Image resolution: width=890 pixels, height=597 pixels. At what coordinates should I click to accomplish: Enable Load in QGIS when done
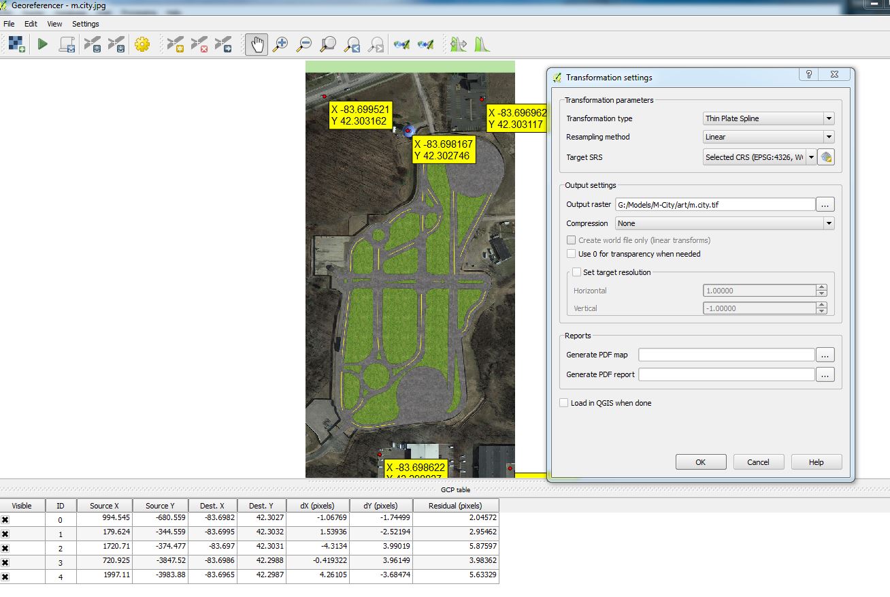tap(564, 403)
